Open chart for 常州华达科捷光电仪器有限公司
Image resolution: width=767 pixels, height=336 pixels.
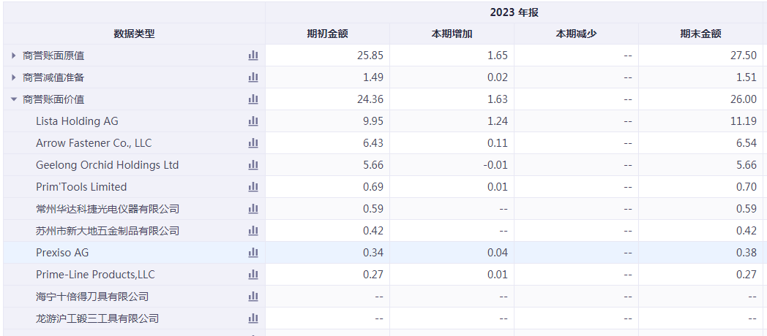[253, 209]
